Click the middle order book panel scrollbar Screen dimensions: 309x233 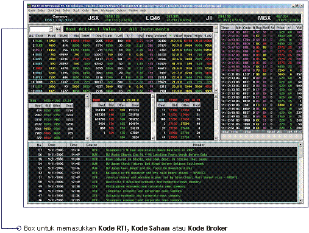click(x=153, y=117)
